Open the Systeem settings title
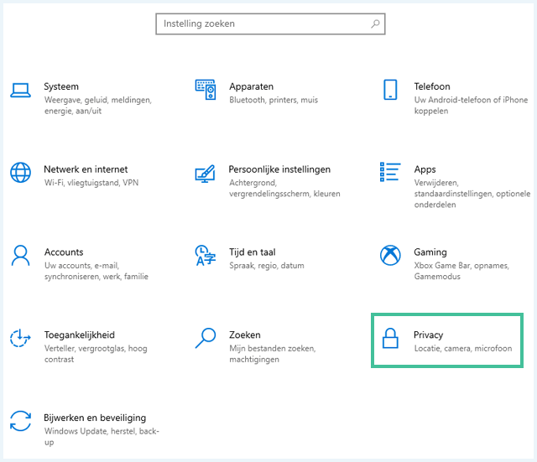 [x=61, y=86]
